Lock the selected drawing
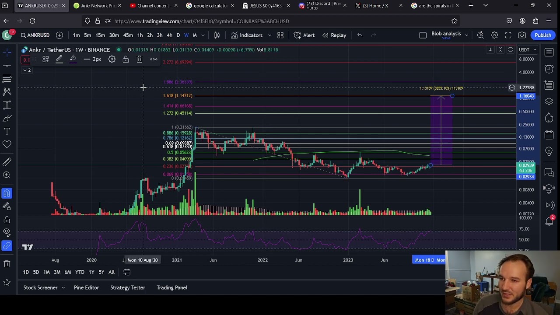The height and width of the screenshot is (315, 560). coord(126,59)
